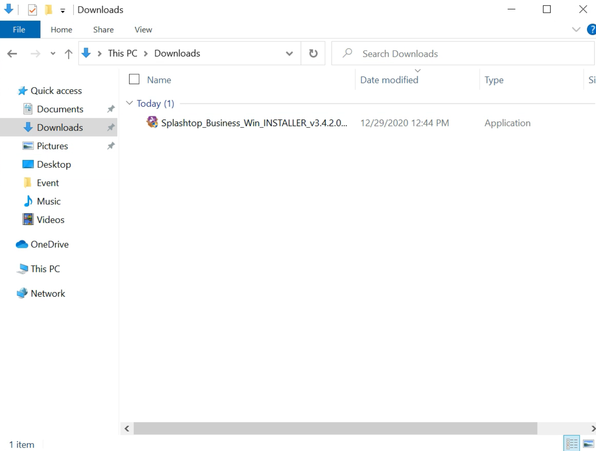Click This PC in the breadcrumb path
Screen dimensions: 596x451
coord(122,54)
